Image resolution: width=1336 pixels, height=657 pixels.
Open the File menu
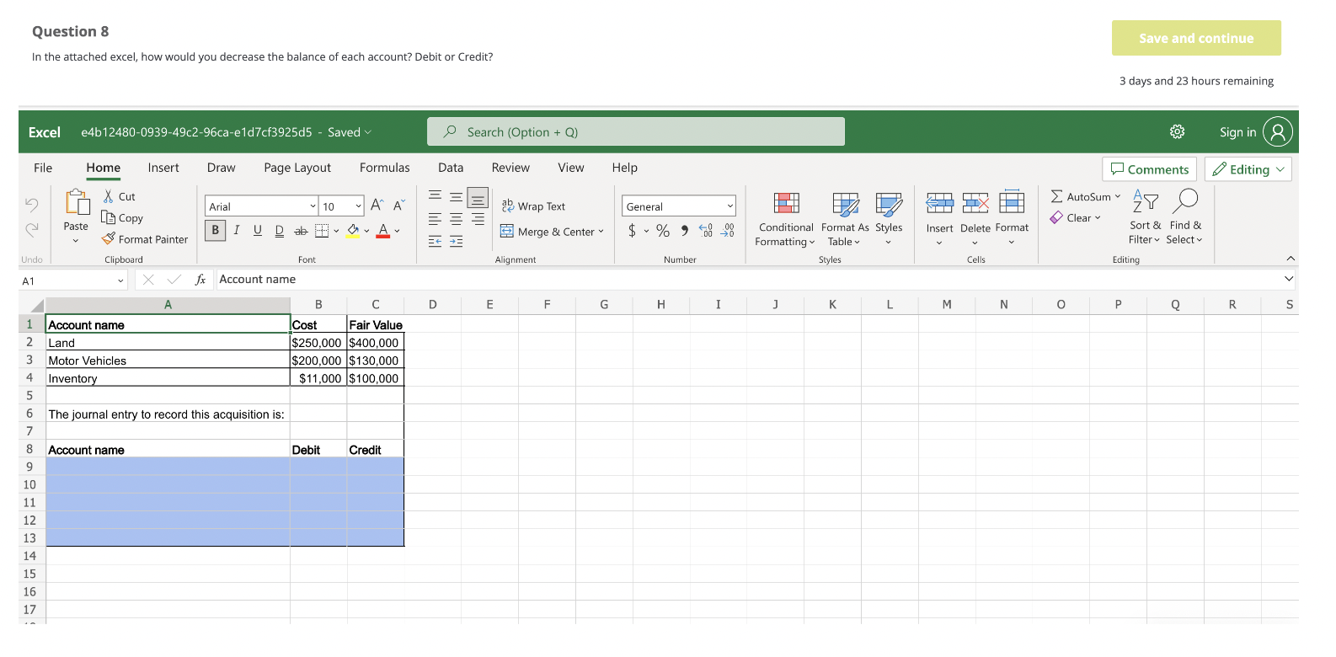point(43,168)
